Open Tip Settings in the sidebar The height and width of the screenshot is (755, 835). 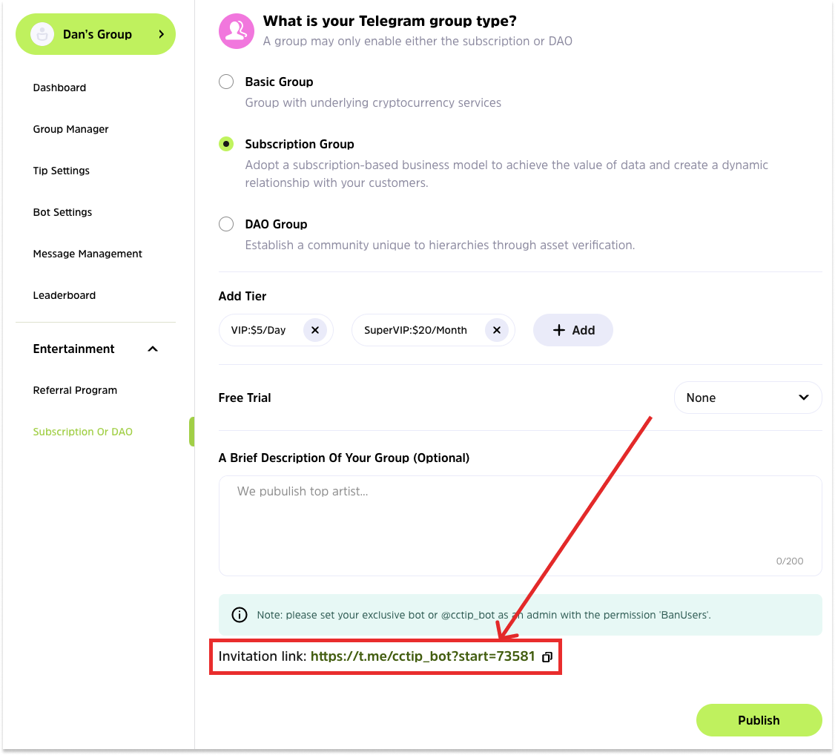coord(61,171)
